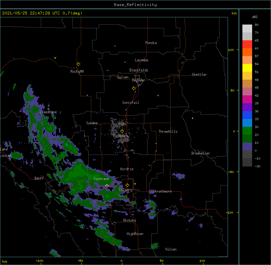
Task: Click the yellow diamond marker south of RedDeer
Action: pyautogui.click(x=134, y=88)
